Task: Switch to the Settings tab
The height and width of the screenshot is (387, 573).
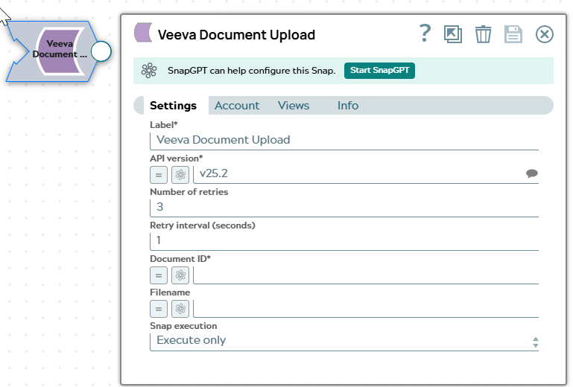Action: [173, 106]
